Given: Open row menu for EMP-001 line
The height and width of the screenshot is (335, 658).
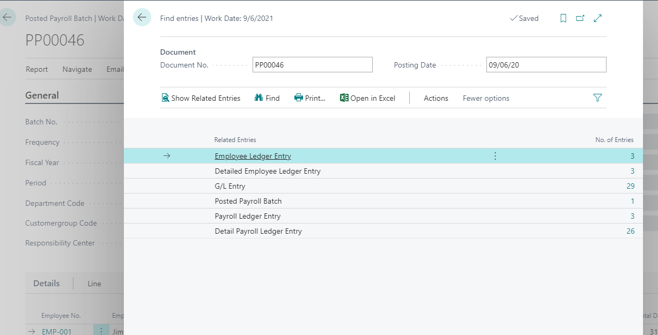Looking at the screenshot, I should (101, 331).
